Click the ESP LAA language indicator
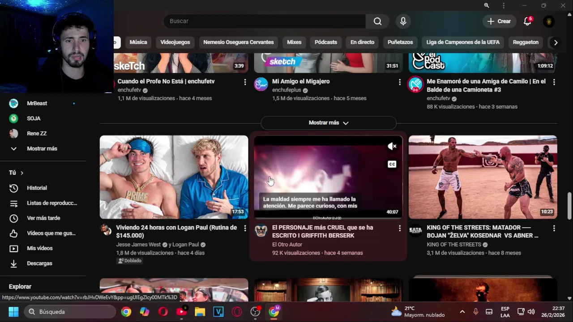This screenshot has width=573, height=322. click(505, 312)
